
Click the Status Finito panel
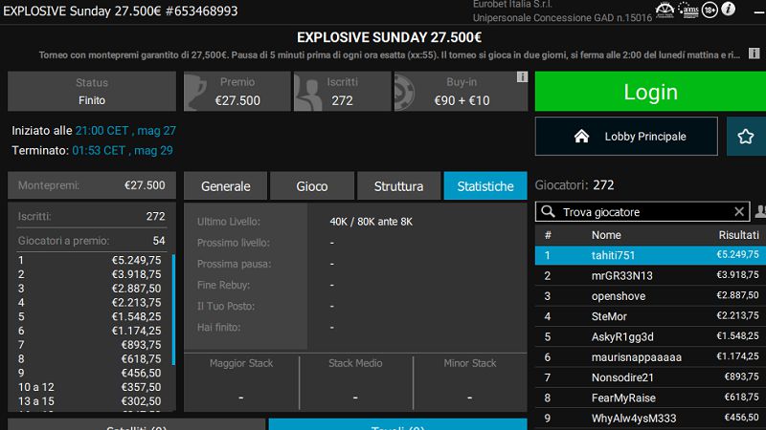coord(92,91)
